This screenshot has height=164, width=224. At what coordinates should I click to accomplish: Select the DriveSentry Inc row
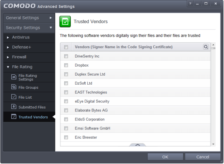click(135, 56)
